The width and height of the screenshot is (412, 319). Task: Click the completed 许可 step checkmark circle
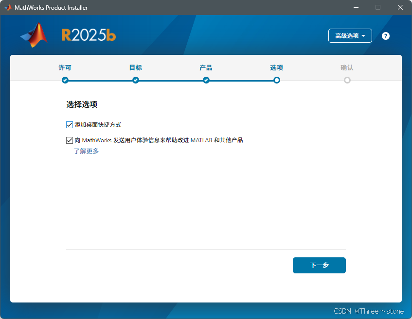pyautogui.click(x=65, y=80)
